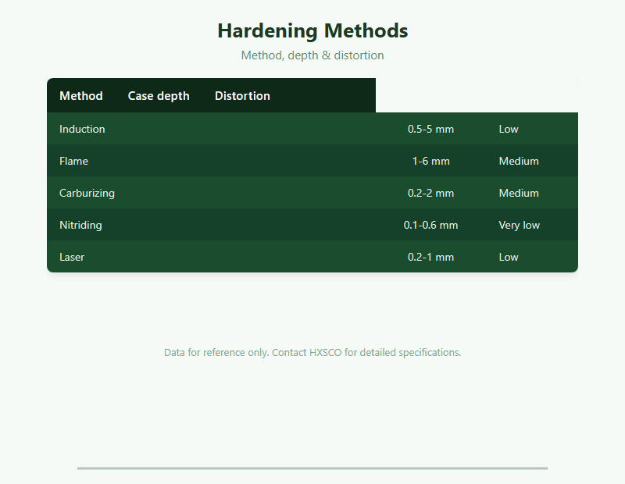The image size is (625, 484).
Task: Select the Induction row label
Action: click(x=82, y=129)
